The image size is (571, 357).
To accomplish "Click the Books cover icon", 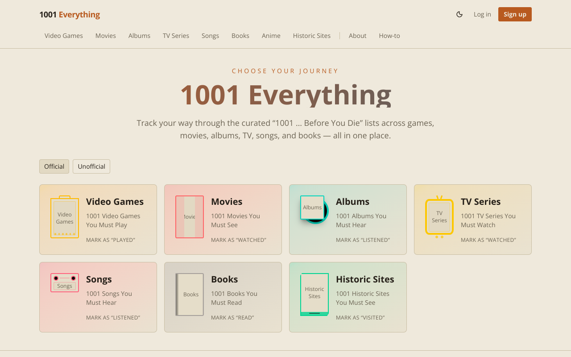I will 190,295.
